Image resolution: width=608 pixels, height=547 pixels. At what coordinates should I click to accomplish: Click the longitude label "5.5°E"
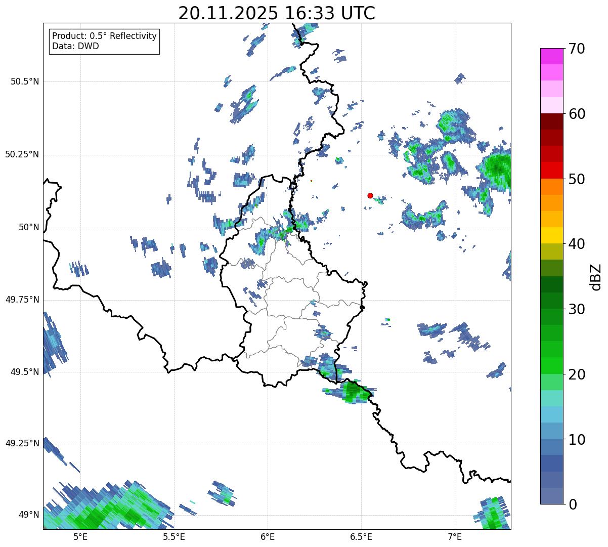coord(174,536)
